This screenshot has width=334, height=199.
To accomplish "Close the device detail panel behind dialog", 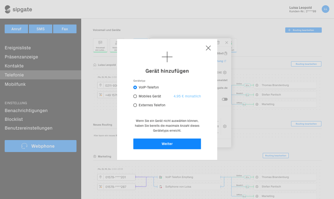I will (x=227, y=43).
